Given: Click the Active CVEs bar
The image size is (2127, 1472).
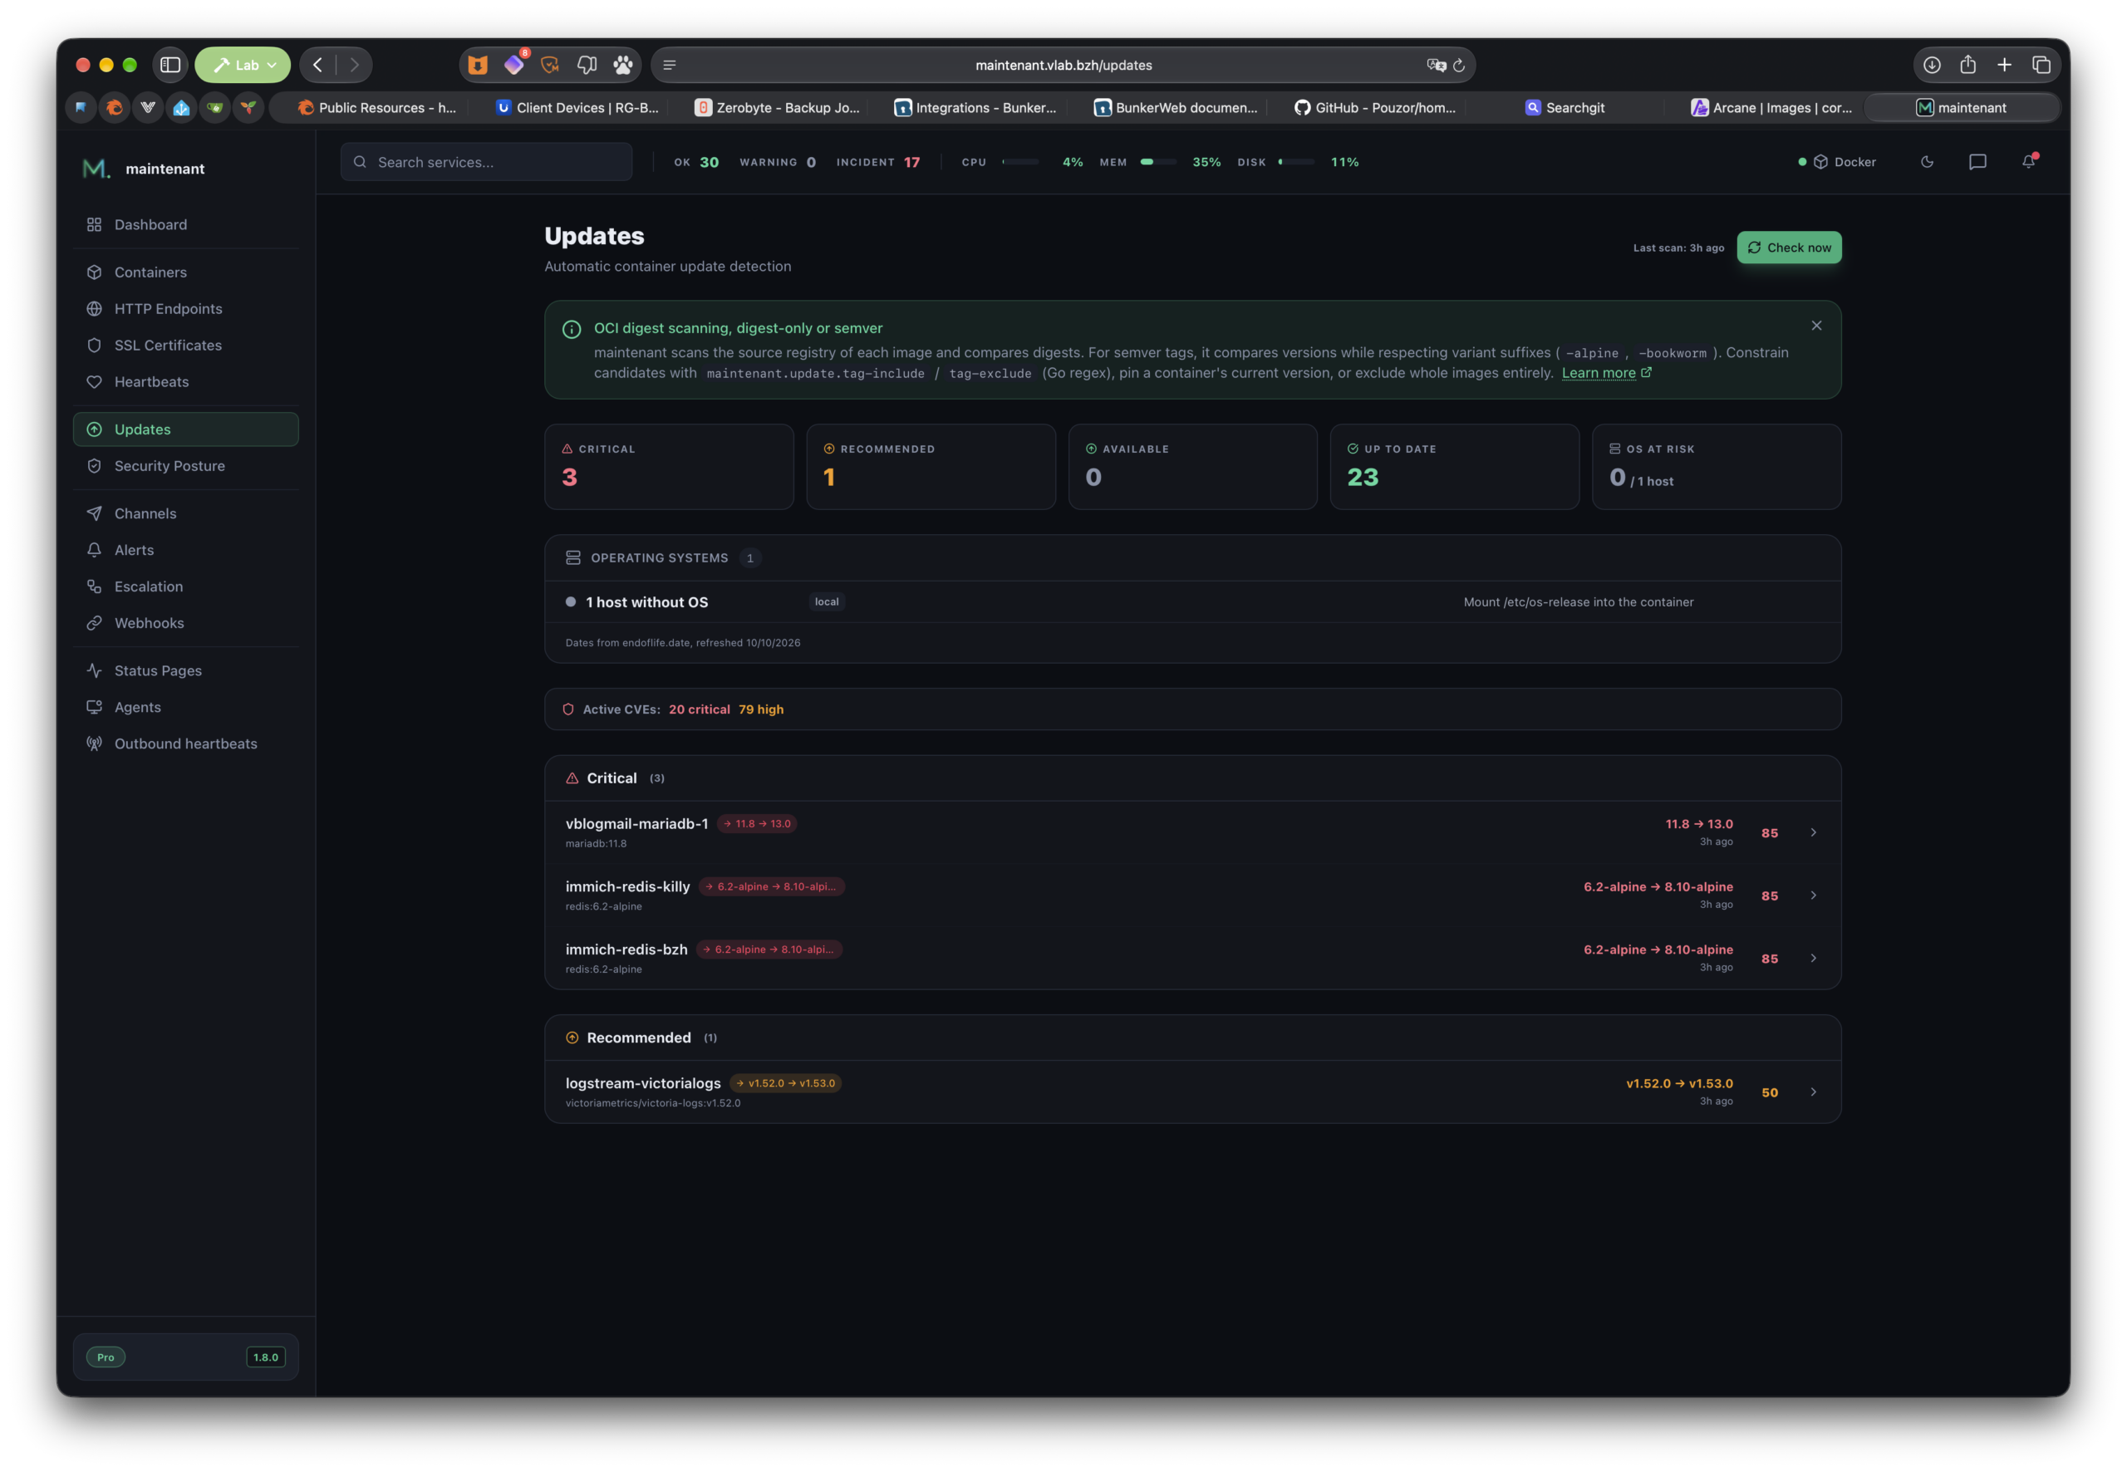Looking at the screenshot, I should [1192, 709].
